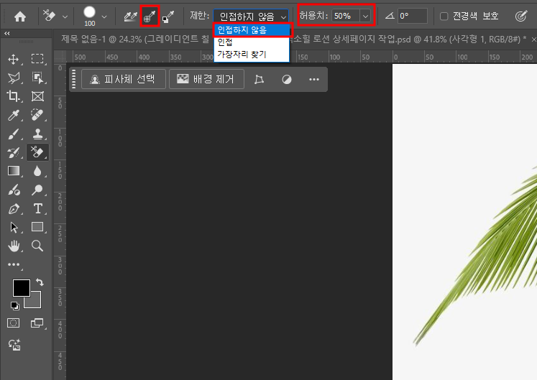Select the Gradient tool
Image resolution: width=537 pixels, height=380 pixels.
pos(14,171)
